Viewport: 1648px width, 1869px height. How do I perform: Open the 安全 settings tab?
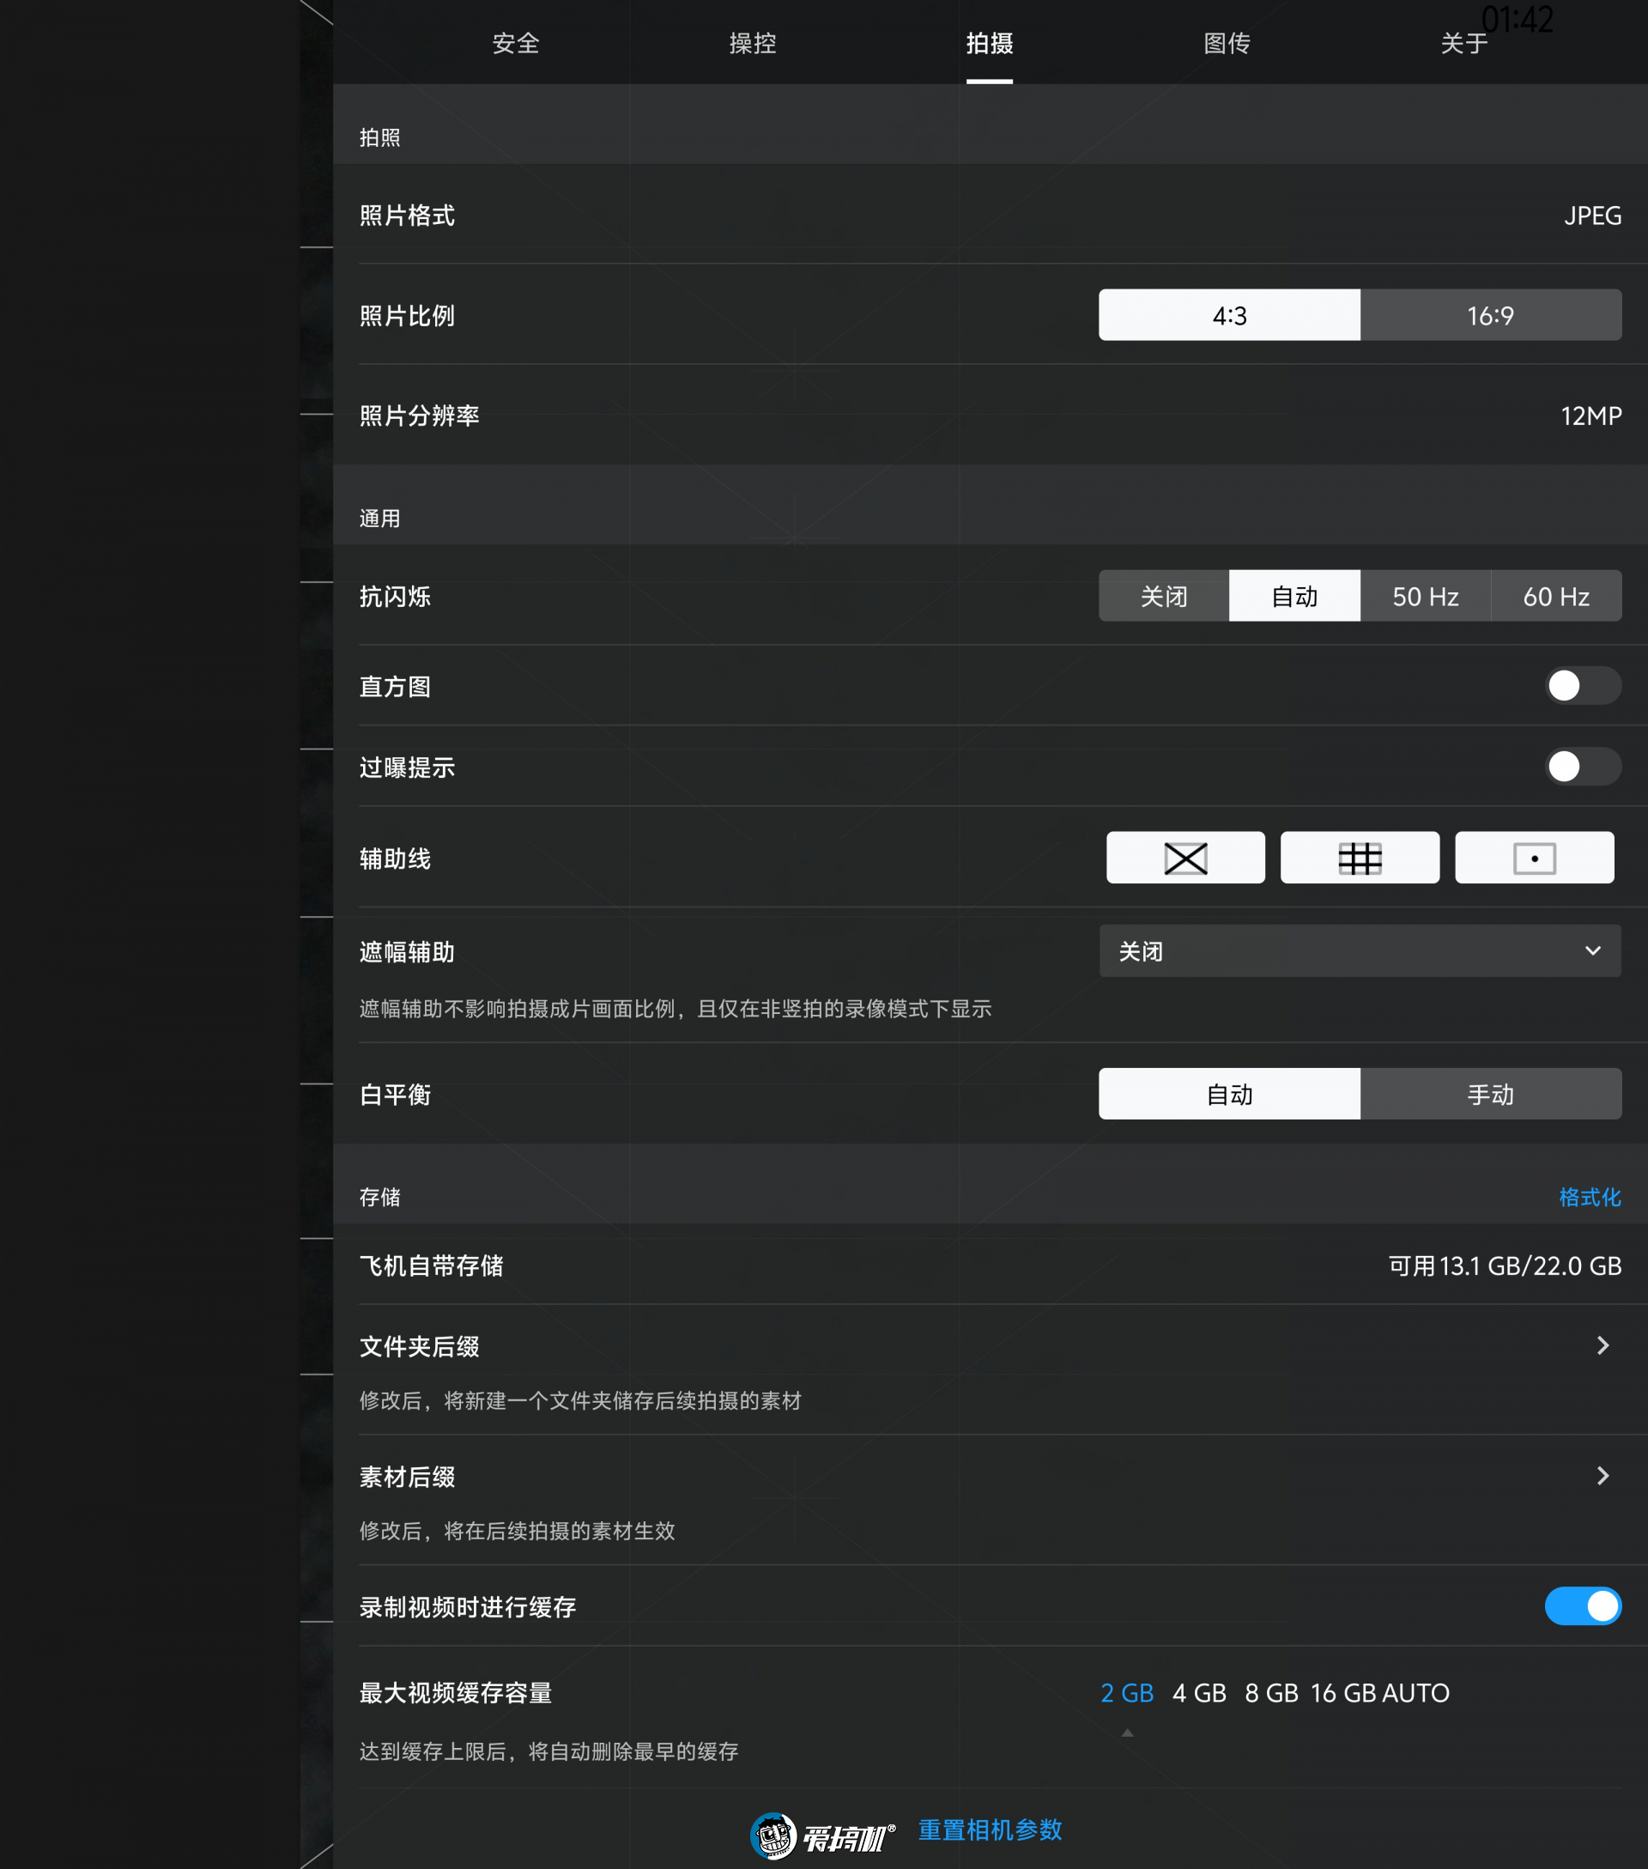point(516,43)
